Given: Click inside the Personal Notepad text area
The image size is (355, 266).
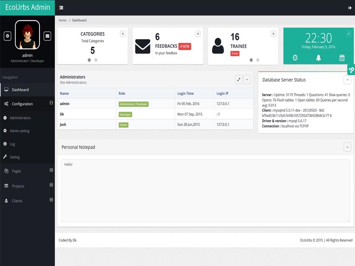Looking at the screenshot, I should pyautogui.click(x=205, y=191).
